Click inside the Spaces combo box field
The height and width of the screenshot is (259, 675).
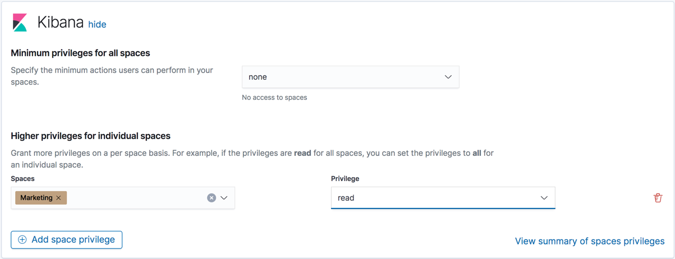pyautogui.click(x=135, y=198)
